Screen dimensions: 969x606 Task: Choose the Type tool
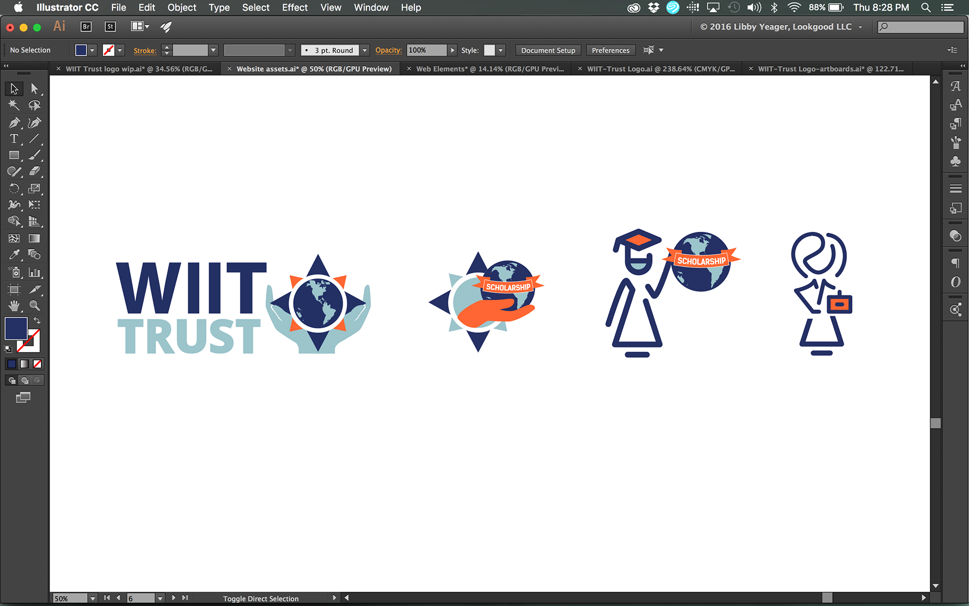pos(14,139)
